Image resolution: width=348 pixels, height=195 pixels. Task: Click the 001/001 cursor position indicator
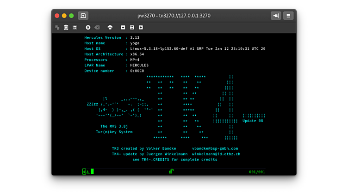pos(257,172)
